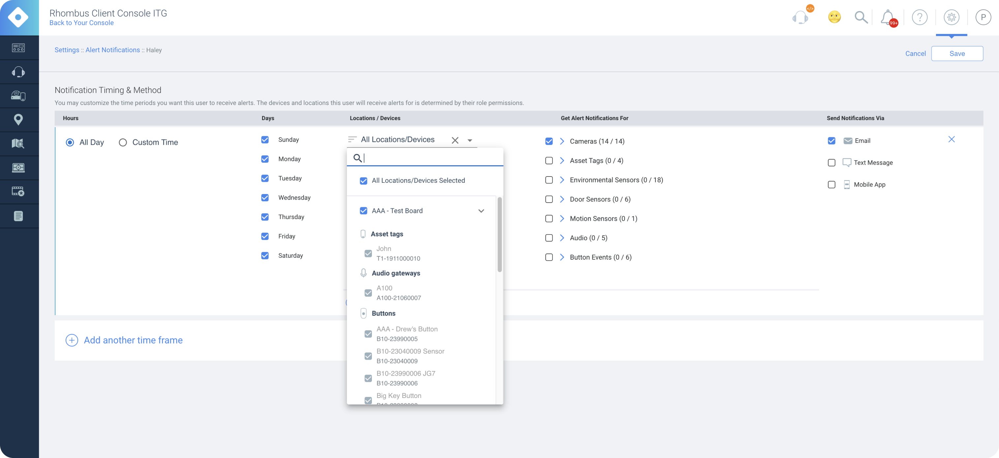Go to Settings breadcrumb
The width and height of the screenshot is (999, 458).
pyautogui.click(x=67, y=50)
